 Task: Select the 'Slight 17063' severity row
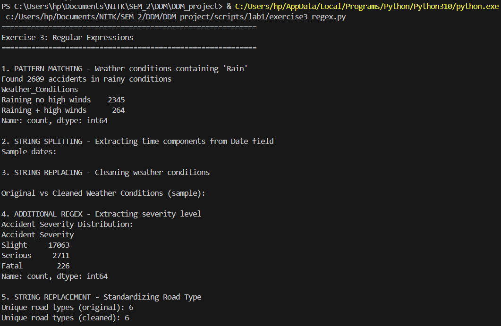click(35, 245)
